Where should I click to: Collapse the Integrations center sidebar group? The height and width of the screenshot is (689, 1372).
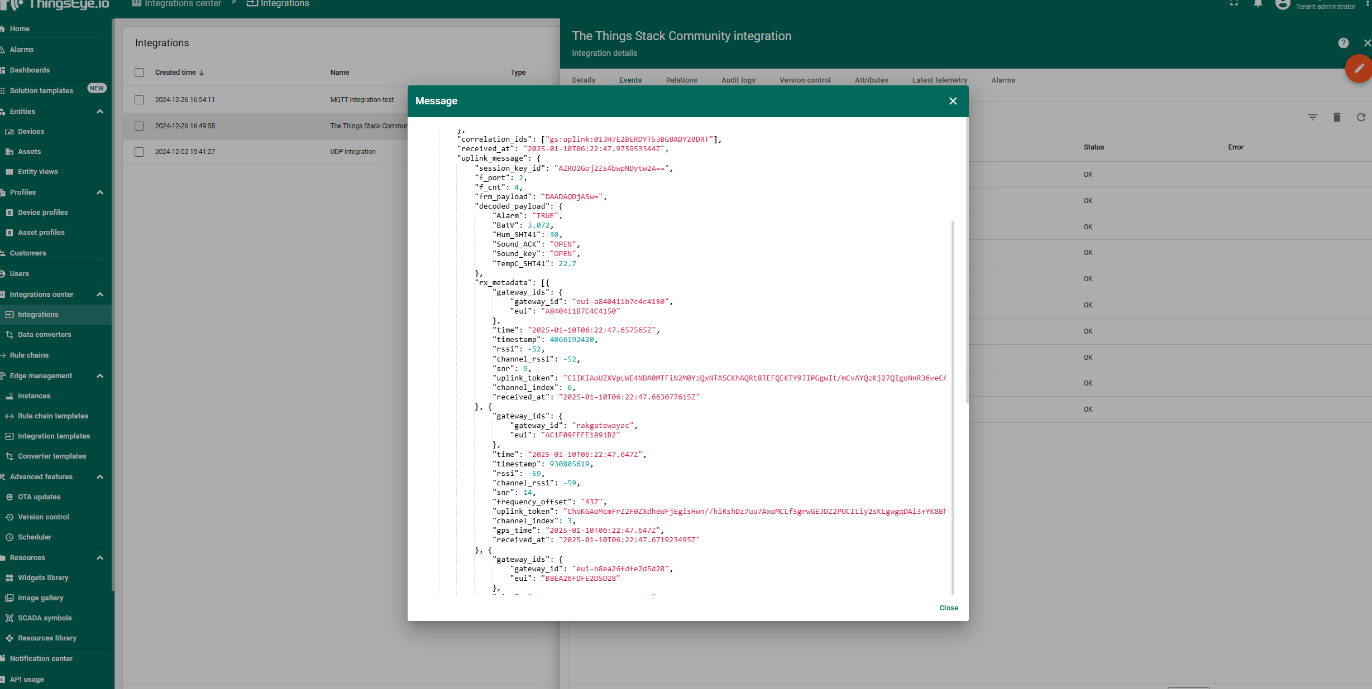100,295
